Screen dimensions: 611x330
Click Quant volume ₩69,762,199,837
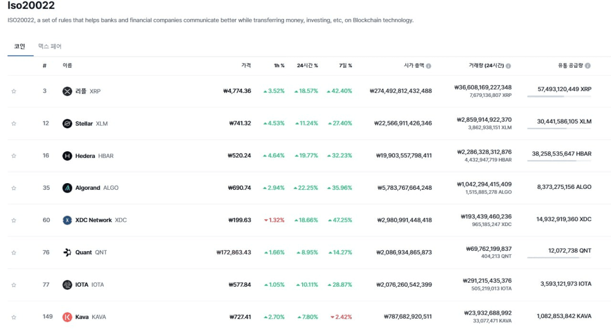pyautogui.click(x=489, y=248)
